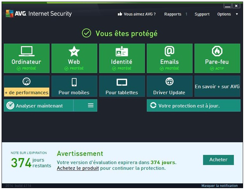Click the radar scan icon

pyautogui.click(x=10, y=106)
